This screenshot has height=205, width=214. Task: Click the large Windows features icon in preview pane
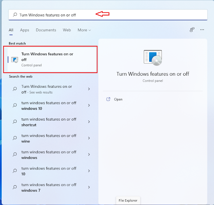click(153, 58)
